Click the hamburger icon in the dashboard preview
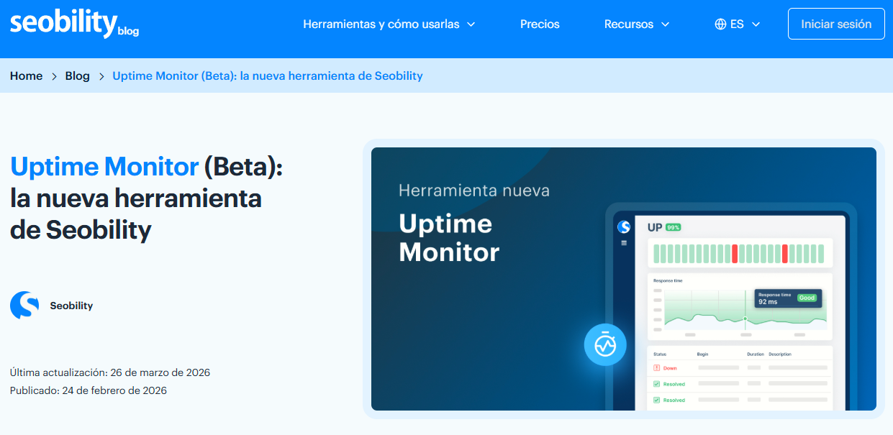The width and height of the screenshot is (893, 435). point(624,242)
